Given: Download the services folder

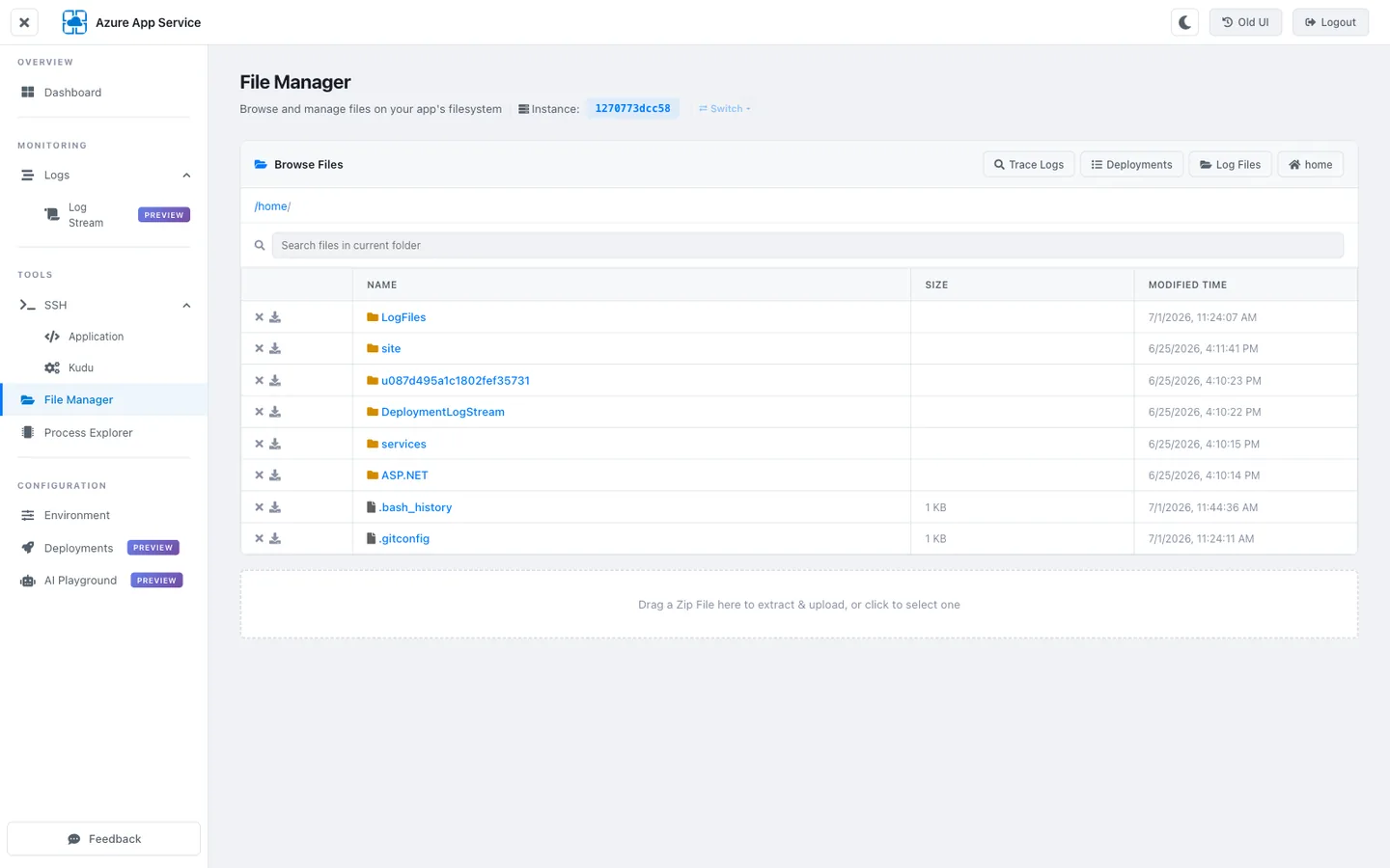Looking at the screenshot, I should coord(275,444).
